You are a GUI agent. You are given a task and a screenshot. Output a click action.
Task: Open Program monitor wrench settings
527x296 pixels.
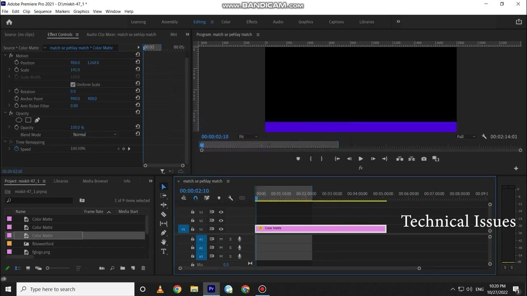(484, 136)
